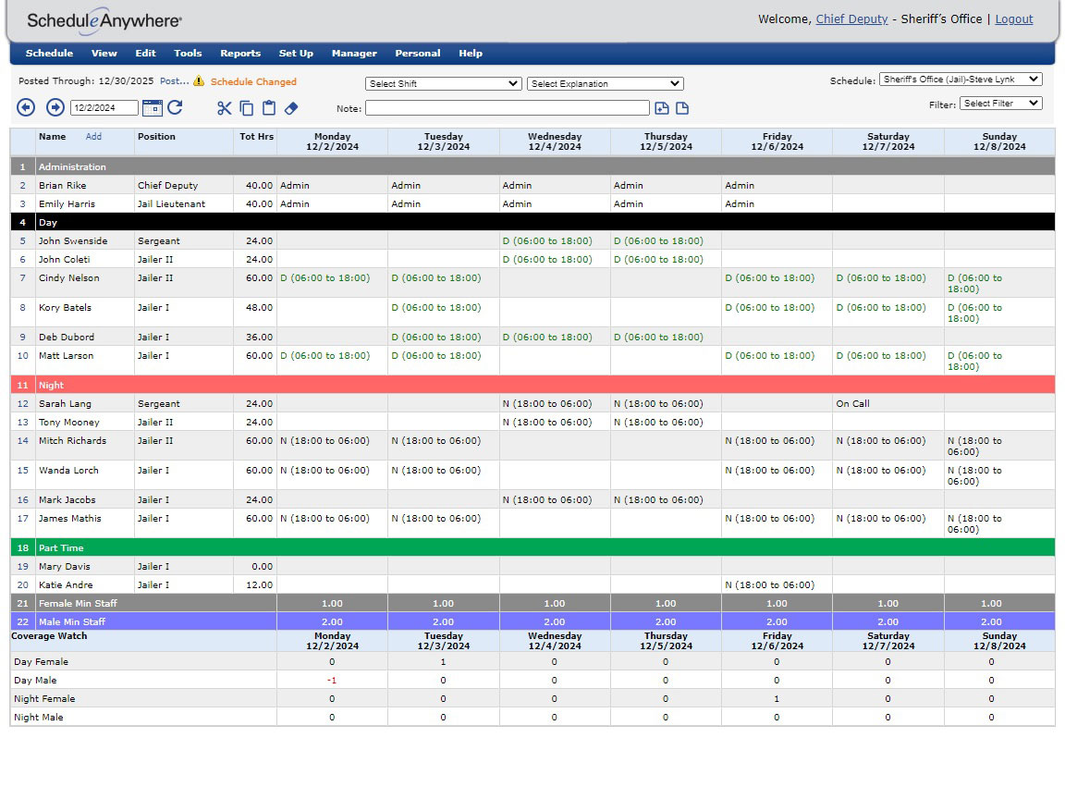Click the name John Swenside
This screenshot has height=799, width=1065.
(73, 241)
